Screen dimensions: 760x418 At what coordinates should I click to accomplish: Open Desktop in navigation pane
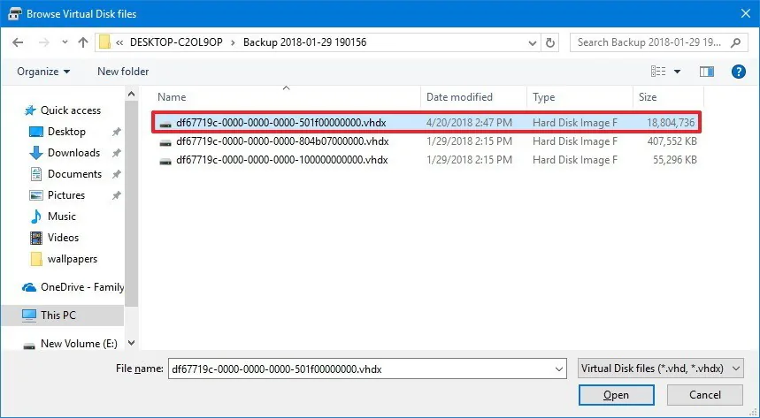66,132
